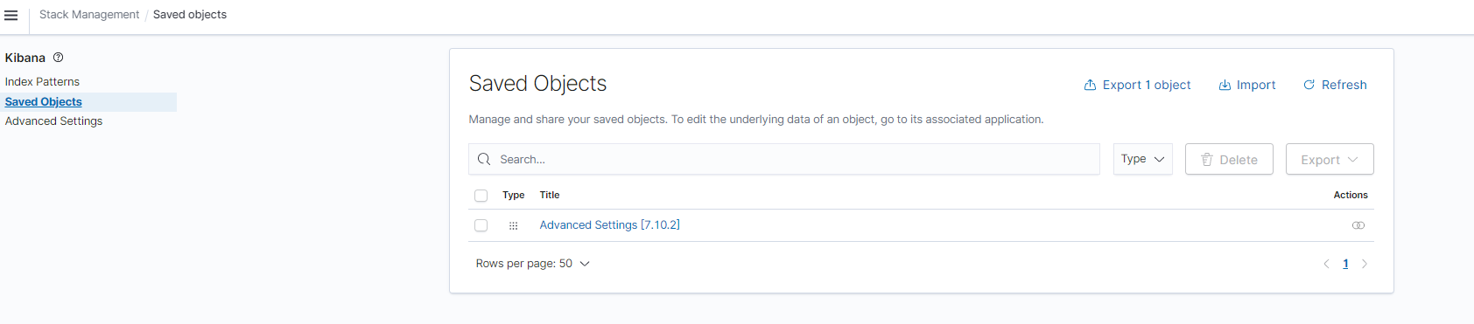Focus the saved objects Search field

[784, 159]
